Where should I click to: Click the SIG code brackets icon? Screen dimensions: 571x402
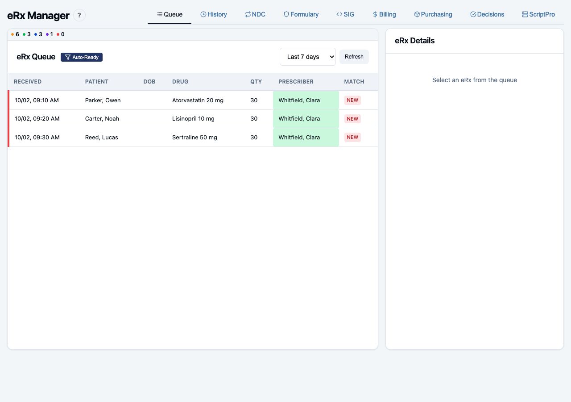pyautogui.click(x=339, y=14)
